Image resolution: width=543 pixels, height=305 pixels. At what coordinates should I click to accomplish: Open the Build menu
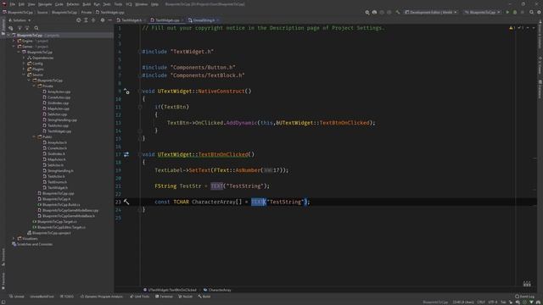click(x=87, y=4)
